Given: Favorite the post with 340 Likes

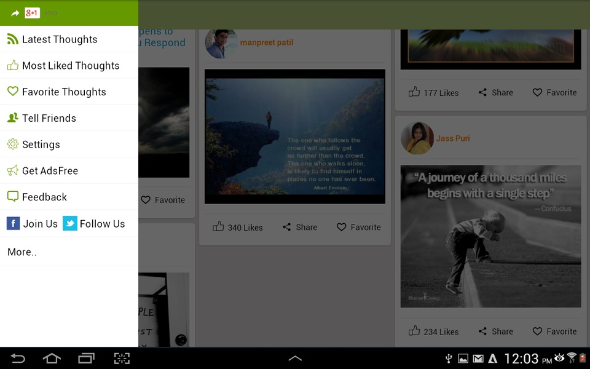Looking at the screenshot, I should pyautogui.click(x=358, y=227).
